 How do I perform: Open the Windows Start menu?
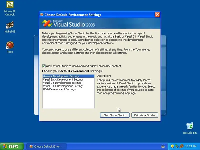pos(12,146)
